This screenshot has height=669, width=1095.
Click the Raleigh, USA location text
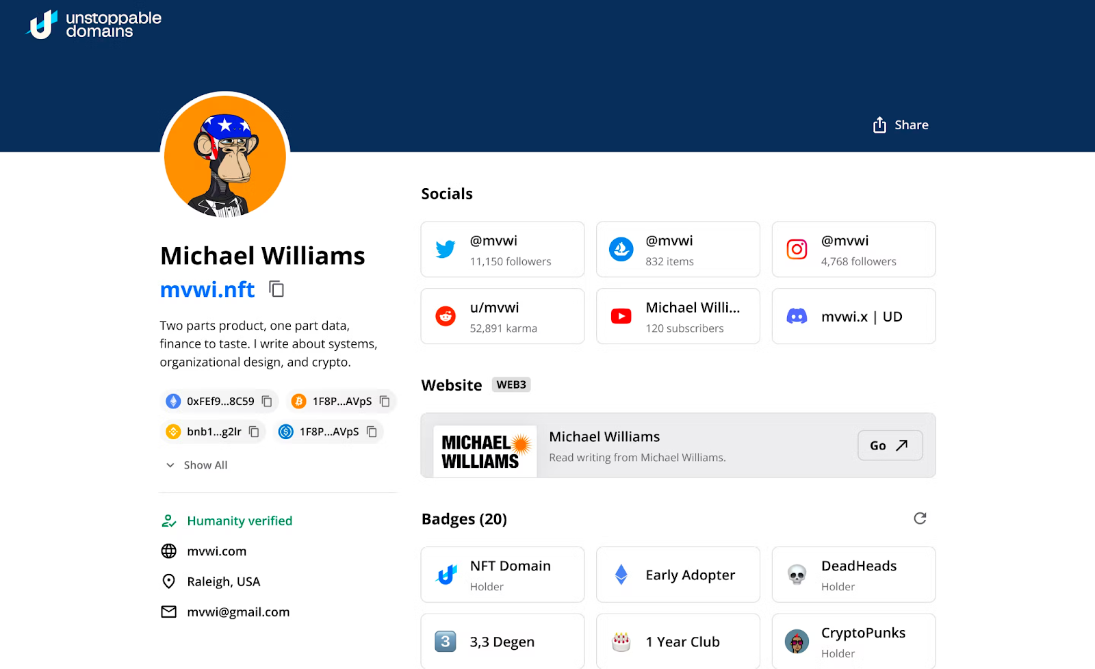coord(224,581)
